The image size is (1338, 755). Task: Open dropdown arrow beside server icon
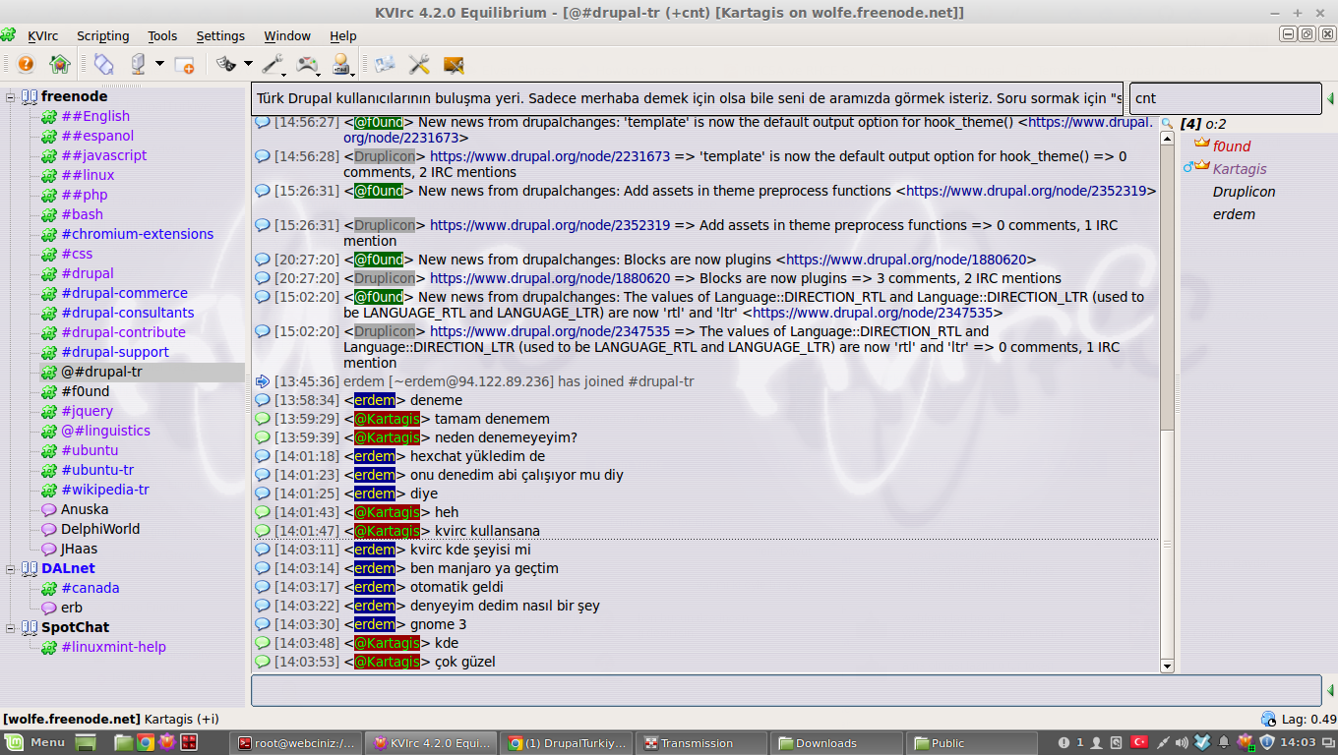coord(159,65)
